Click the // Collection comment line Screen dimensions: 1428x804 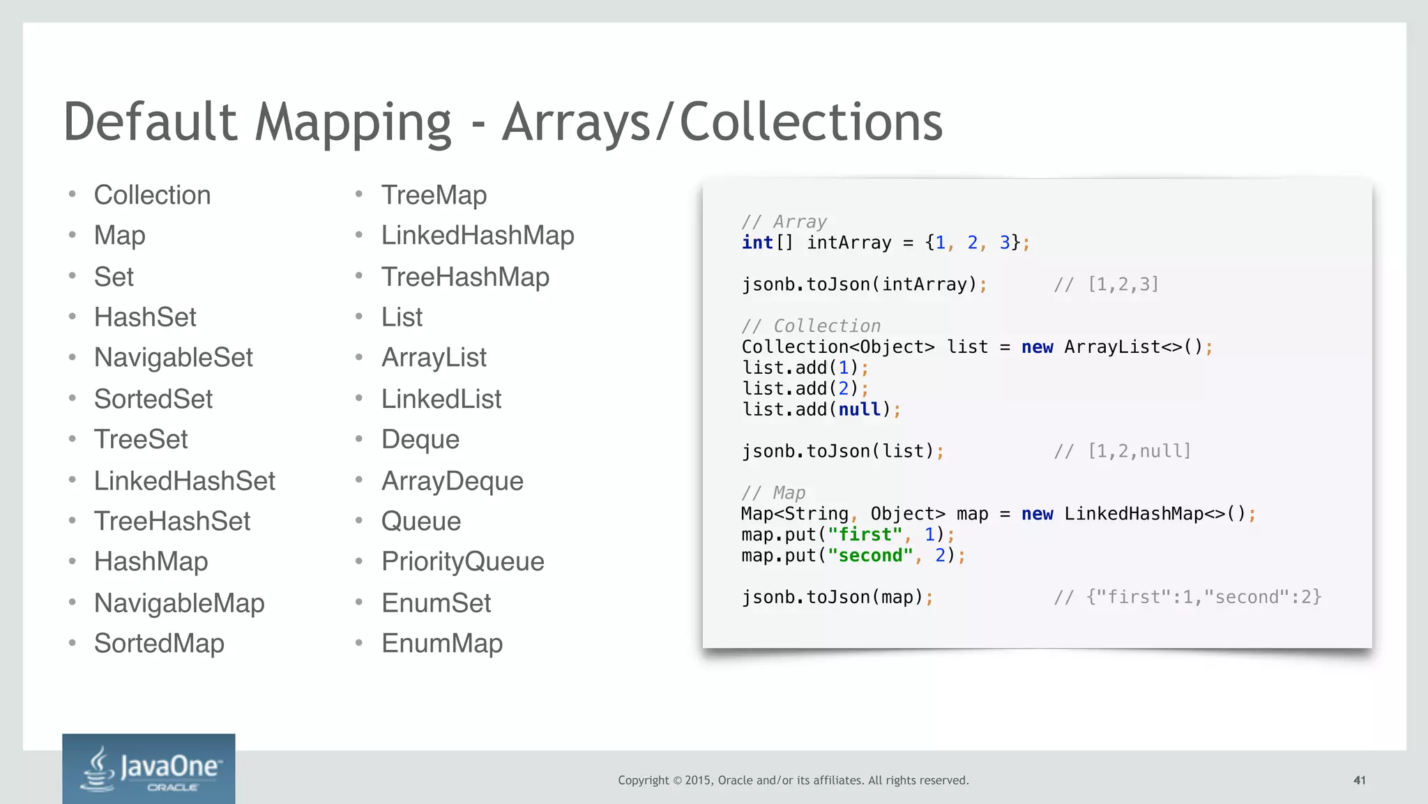[x=811, y=326]
